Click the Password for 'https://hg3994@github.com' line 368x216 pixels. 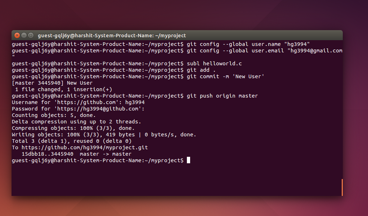[78, 109]
